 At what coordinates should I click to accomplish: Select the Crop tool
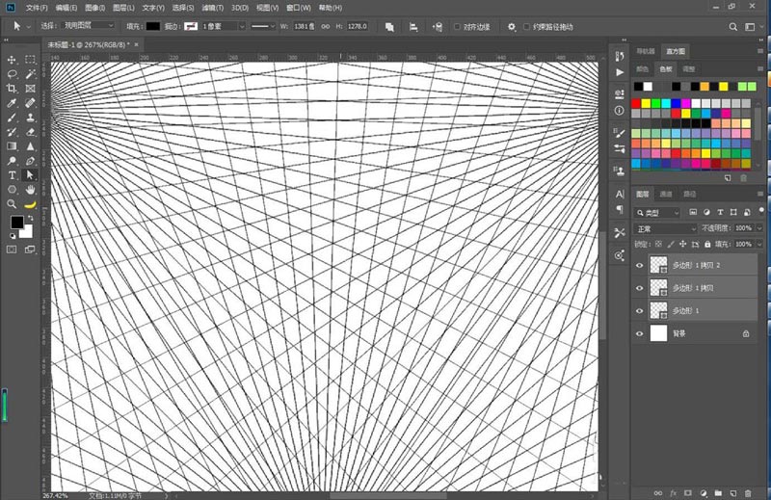click(x=13, y=88)
